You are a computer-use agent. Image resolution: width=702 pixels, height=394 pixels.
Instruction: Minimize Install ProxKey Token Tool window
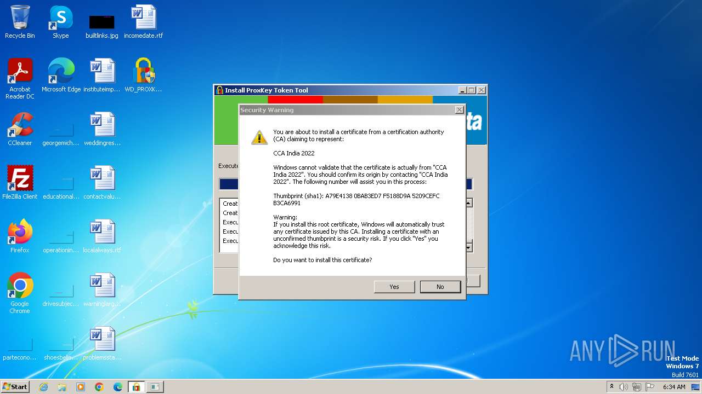pyautogui.click(x=462, y=90)
